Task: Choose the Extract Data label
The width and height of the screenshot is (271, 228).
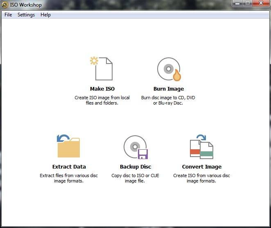Action: [x=69, y=167]
